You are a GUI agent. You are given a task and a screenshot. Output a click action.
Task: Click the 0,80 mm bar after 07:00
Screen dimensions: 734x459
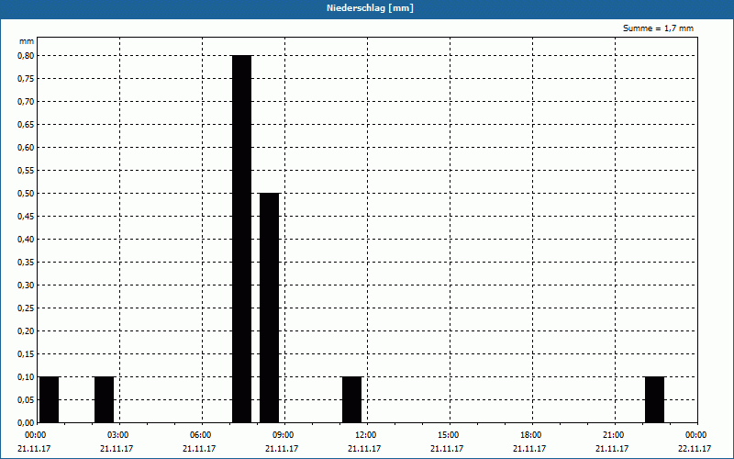coord(242,239)
